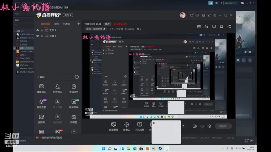Open the 榜单助手 tool
The width and height of the screenshot is (271, 152).
[x=74, y=104]
